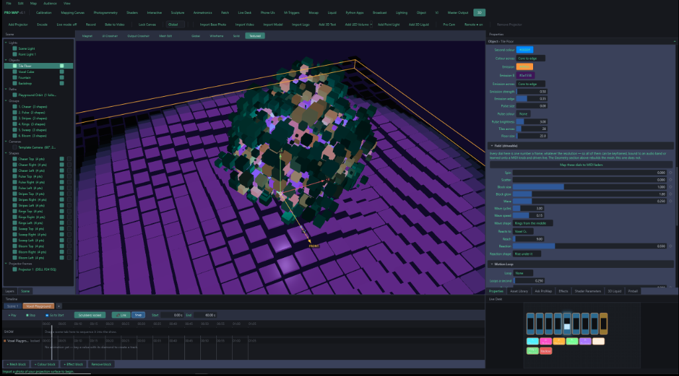Open the orange Emission colour swatch

525,67
